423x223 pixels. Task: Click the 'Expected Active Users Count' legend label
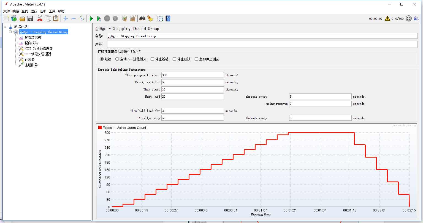point(124,128)
